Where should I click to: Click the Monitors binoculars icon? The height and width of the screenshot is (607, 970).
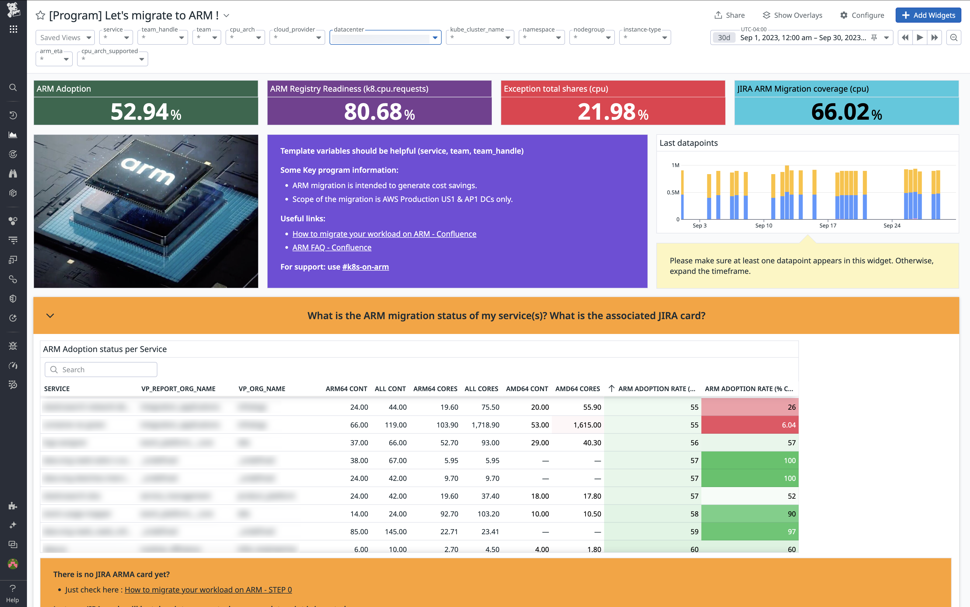tap(13, 173)
